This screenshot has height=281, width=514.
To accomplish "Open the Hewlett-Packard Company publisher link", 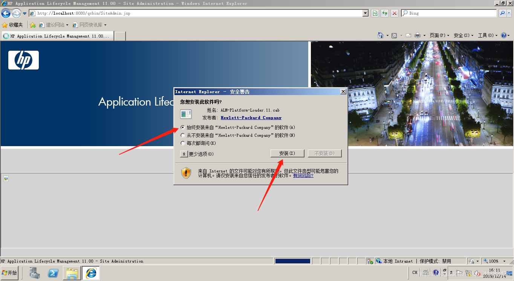I will [251, 118].
